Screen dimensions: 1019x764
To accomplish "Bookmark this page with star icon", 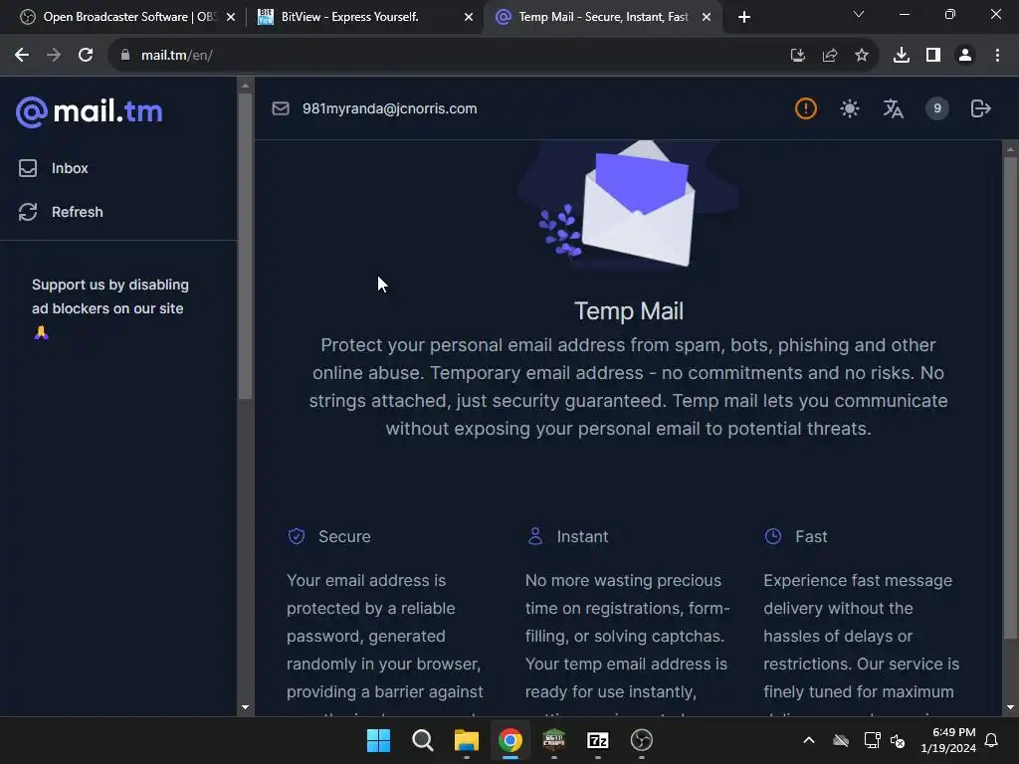I will coord(862,56).
